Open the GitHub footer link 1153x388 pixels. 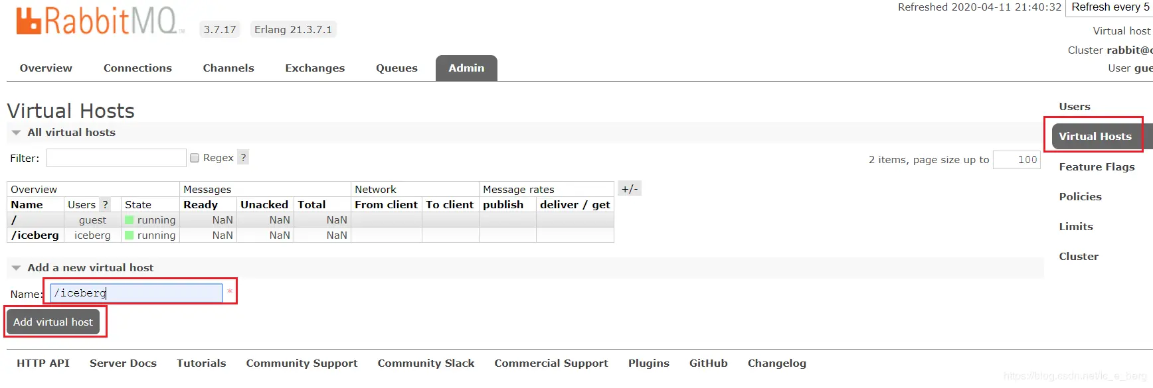tap(708, 363)
